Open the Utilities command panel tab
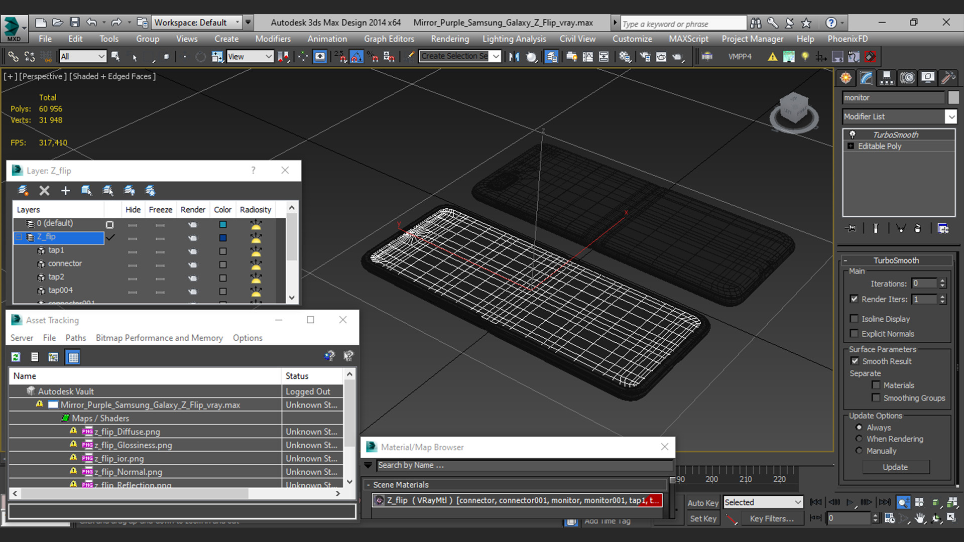This screenshot has height=542, width=964. (948, 78)
